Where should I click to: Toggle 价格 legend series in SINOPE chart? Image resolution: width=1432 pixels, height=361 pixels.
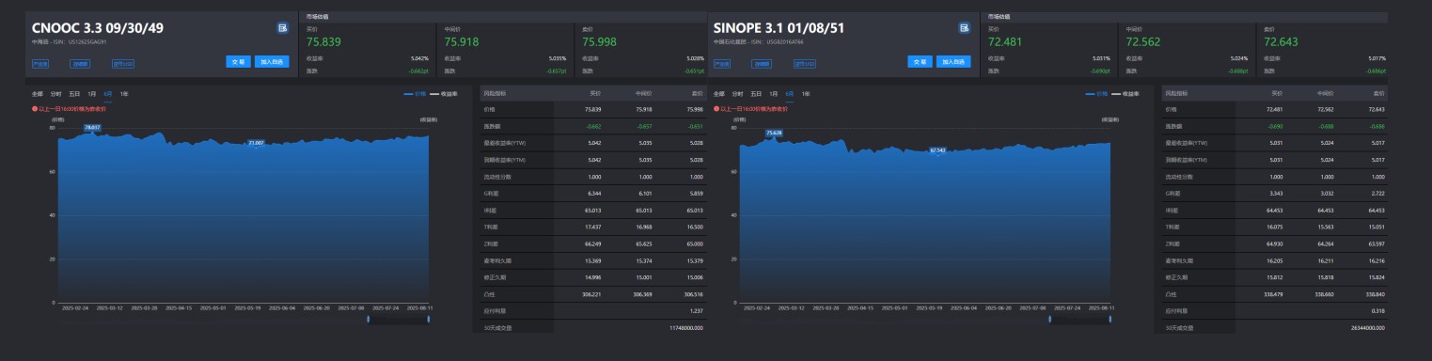[1096, 94]
